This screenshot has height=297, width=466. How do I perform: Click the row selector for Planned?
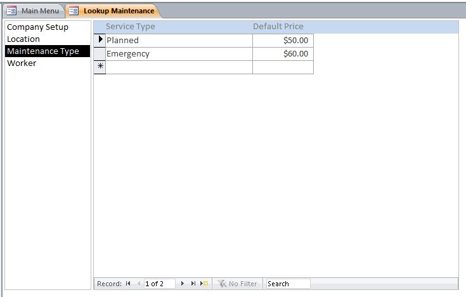[x=100, y=41]
